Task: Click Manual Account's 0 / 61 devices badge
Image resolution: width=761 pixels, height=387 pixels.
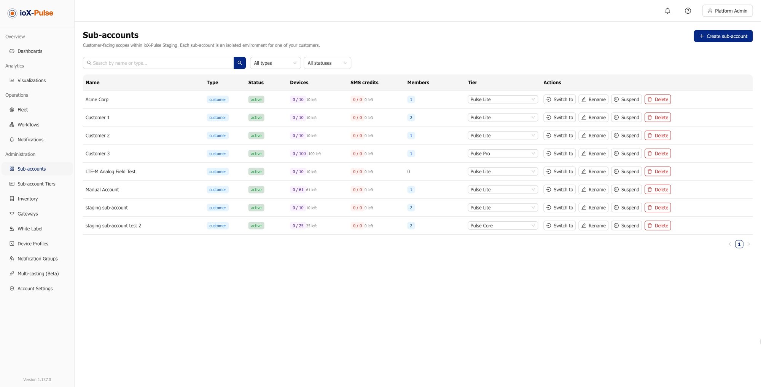Action: pyautogui.click(x=298, y=190)
